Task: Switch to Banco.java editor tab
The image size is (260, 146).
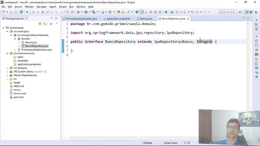Action: [145, 19]
